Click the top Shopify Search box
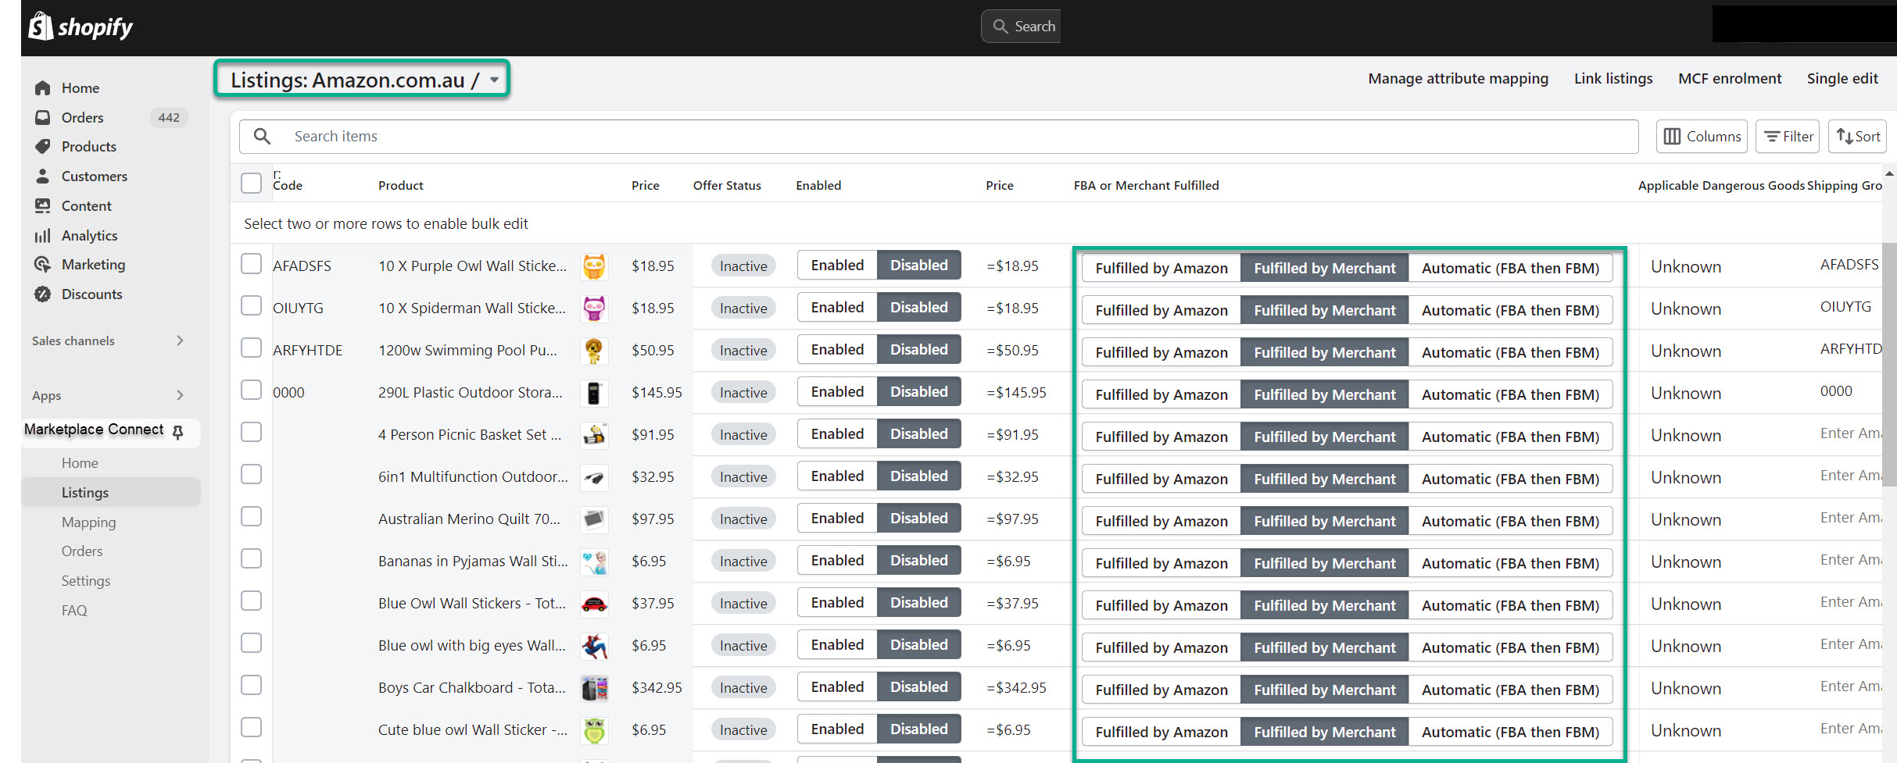 [x=1021, y=27]
